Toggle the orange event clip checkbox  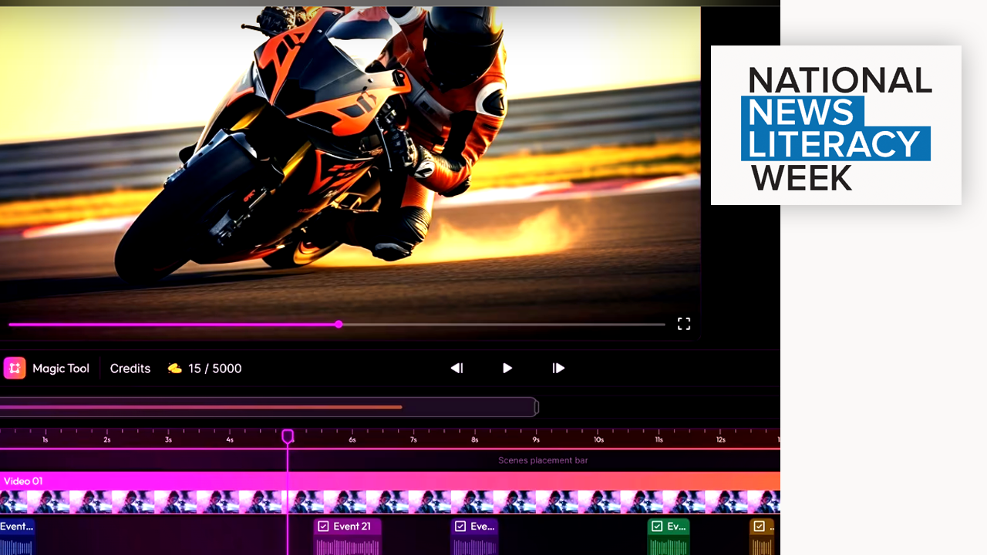760,526
